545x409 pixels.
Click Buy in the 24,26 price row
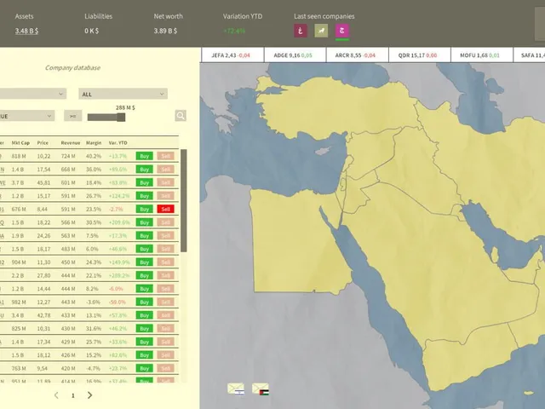144,235
